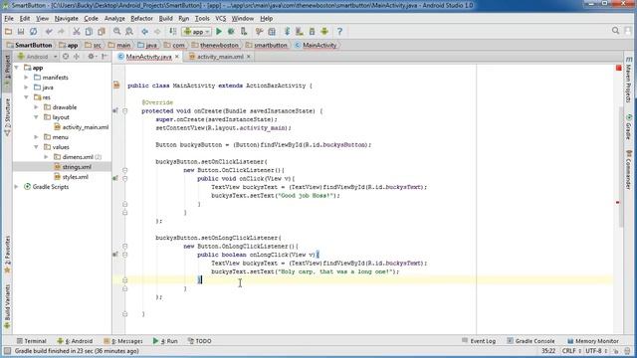637x358 pixels.
Task: Click the red error stripe indicator
Action: (x=618, y=69)
